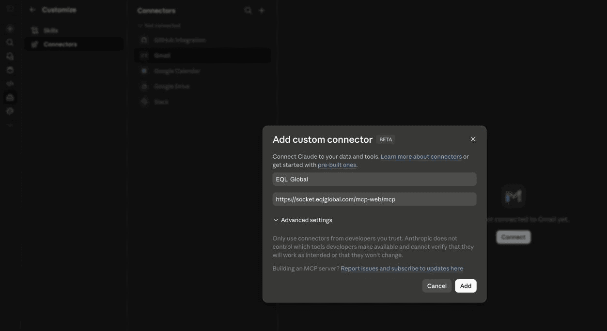The height and width of the screenshot is (331, 607).
Task: Select the Google Calendar connector row
Action: tap(202, 71)
